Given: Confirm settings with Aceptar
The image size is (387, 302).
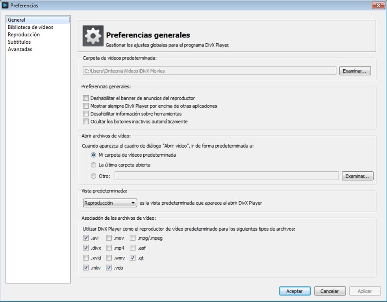Looking at the screenshot, I should (295, 291).
